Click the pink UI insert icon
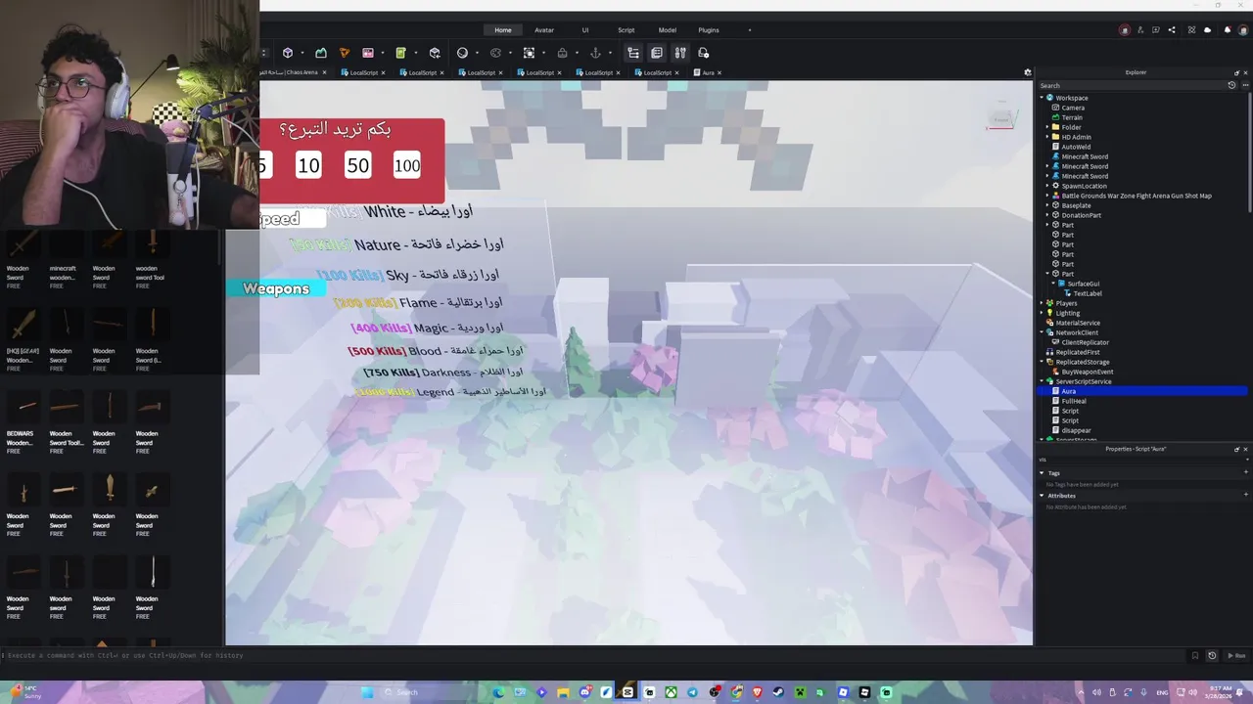Viewport: 1253px width, 704px height. [x=368, y=53]
